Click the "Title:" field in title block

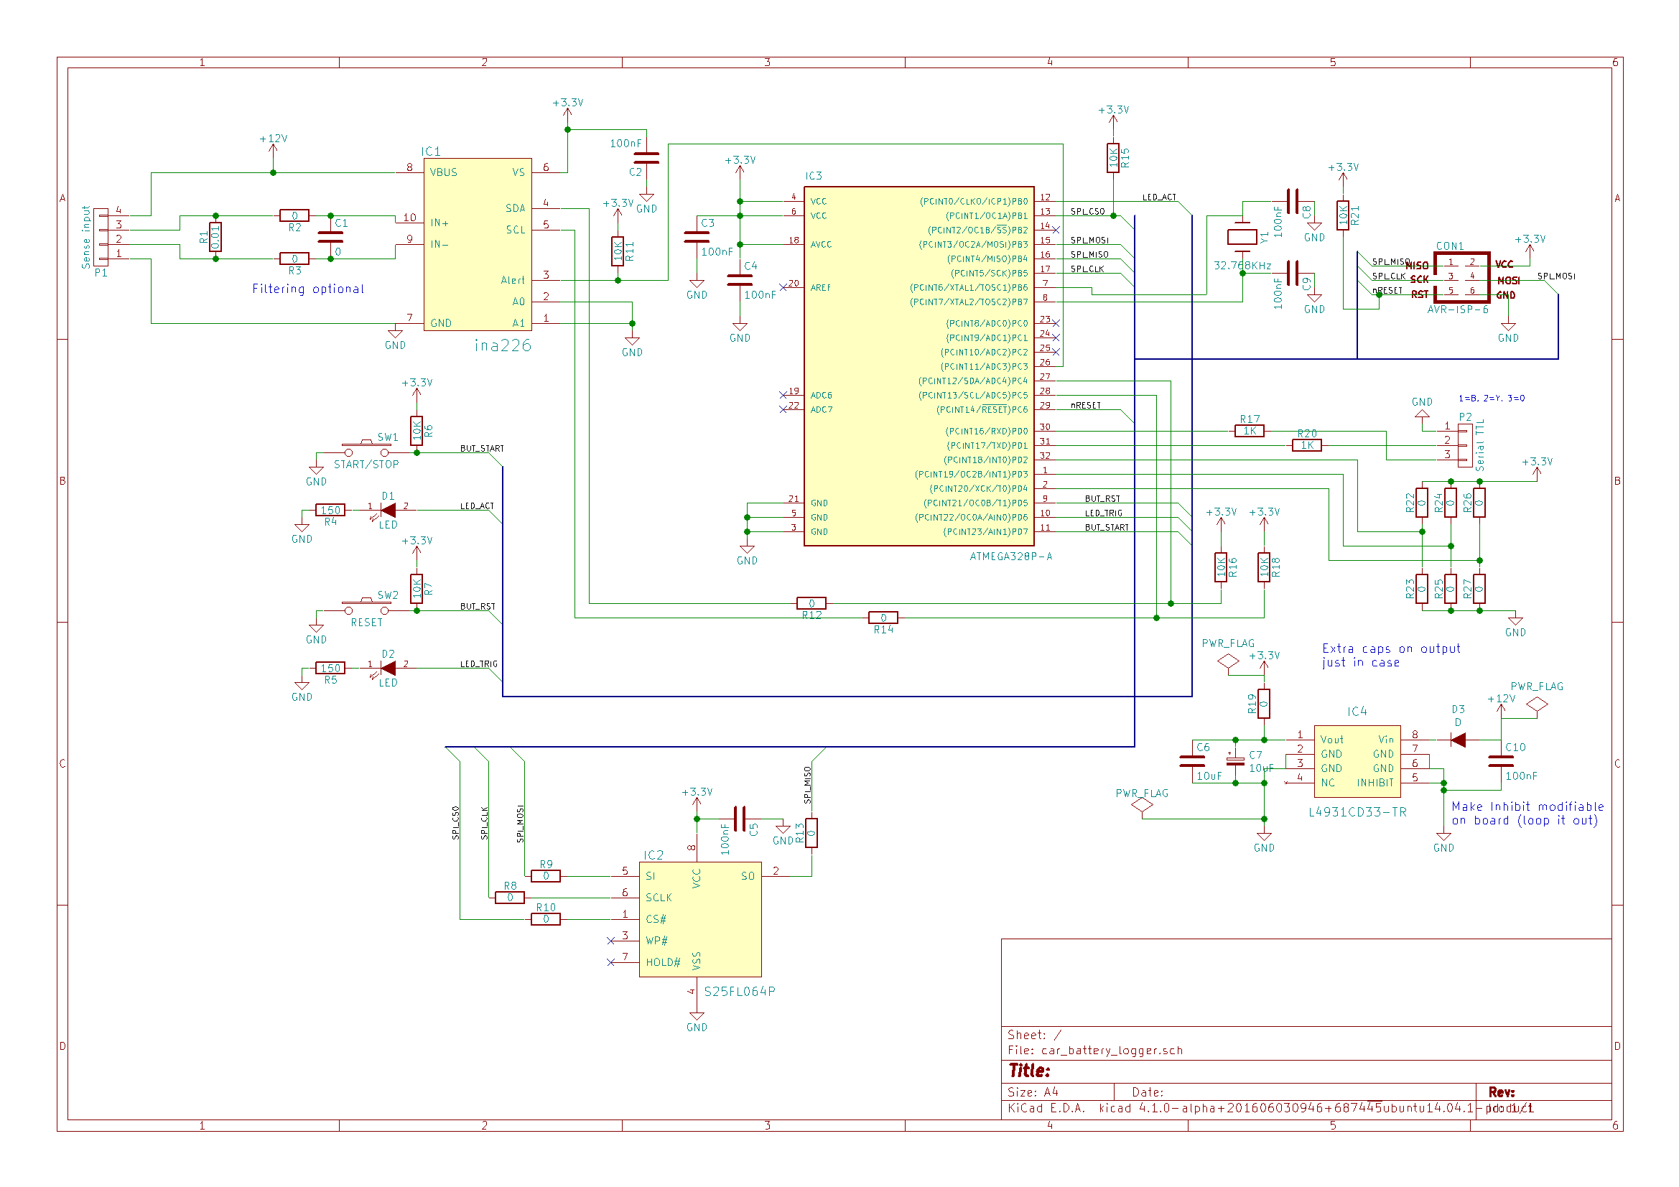1030,1071
